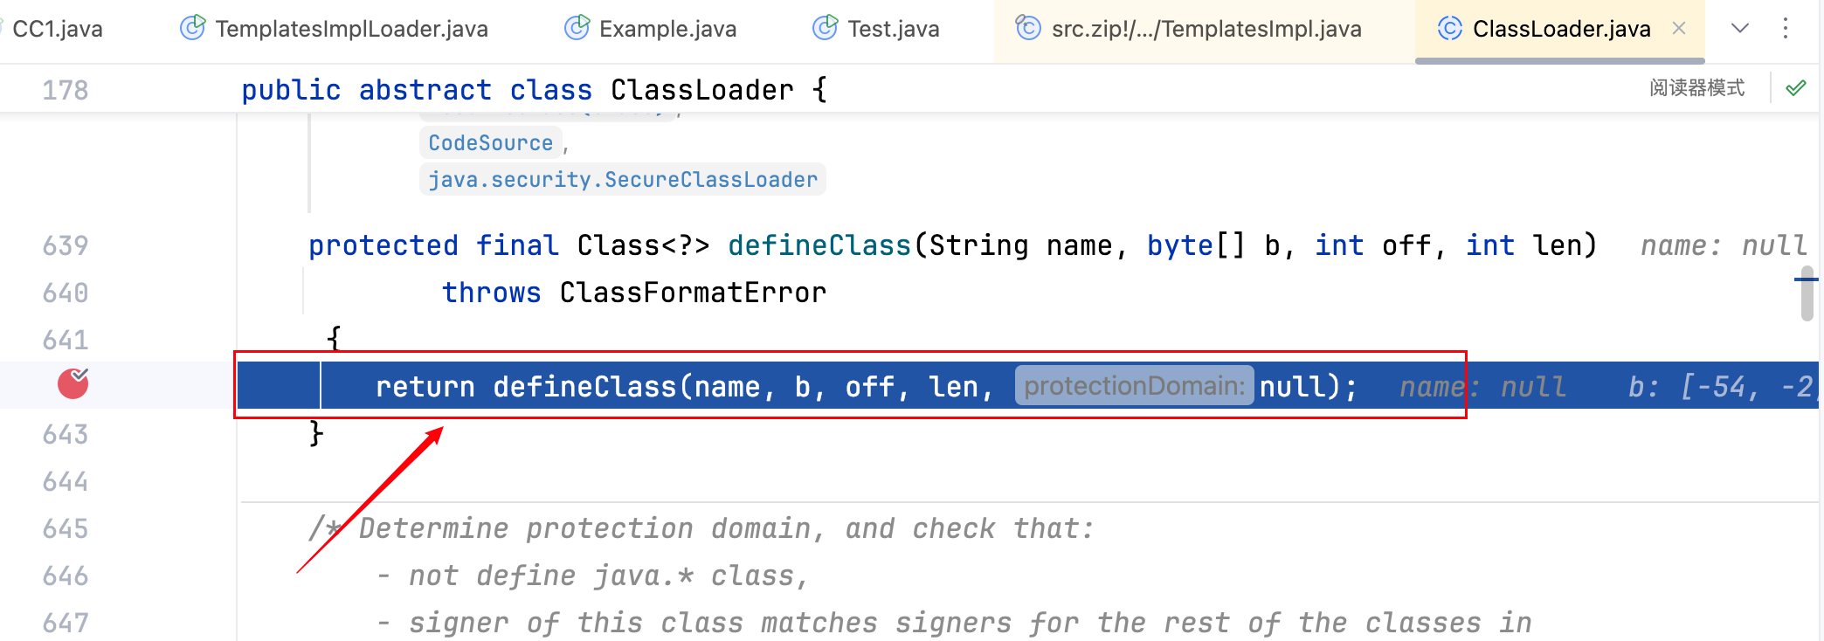Close the ClassLoader.java tab
The width and height of the screenshot is (1824, 641).
[x=1679, y=29]
